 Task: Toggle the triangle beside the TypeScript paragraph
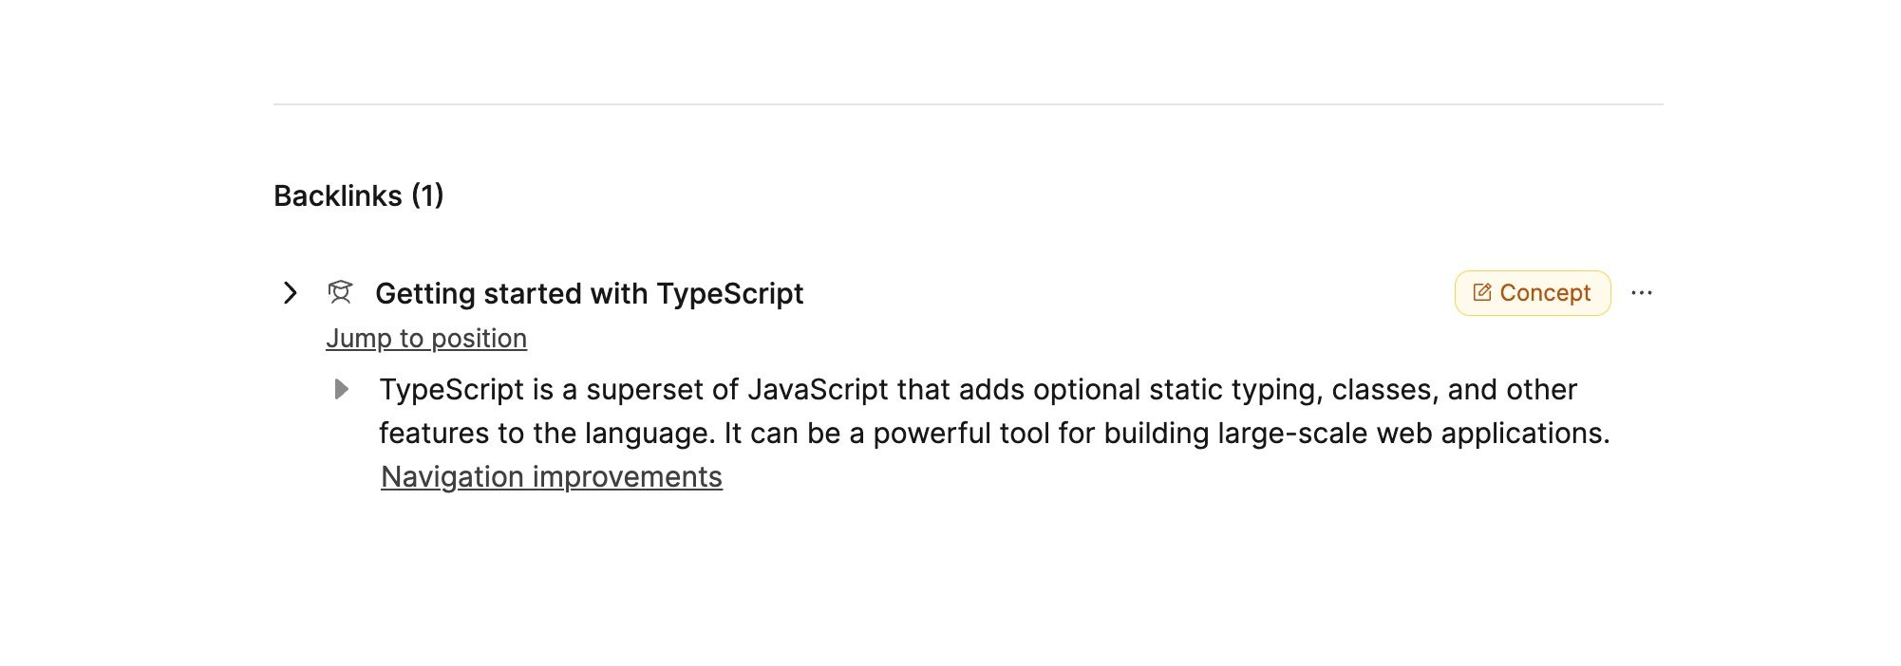tap(342, 389)
